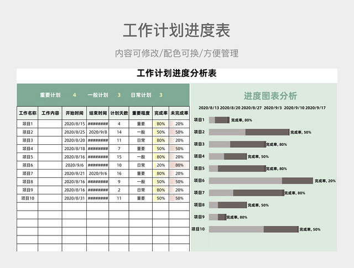Click the 项目6 data label 完成率, 20%
This screenshot has height=268, width=354.
click(x=325, y=181)
